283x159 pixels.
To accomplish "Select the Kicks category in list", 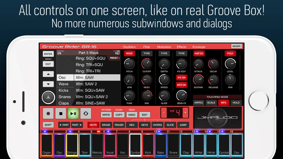I will (65, 90).
